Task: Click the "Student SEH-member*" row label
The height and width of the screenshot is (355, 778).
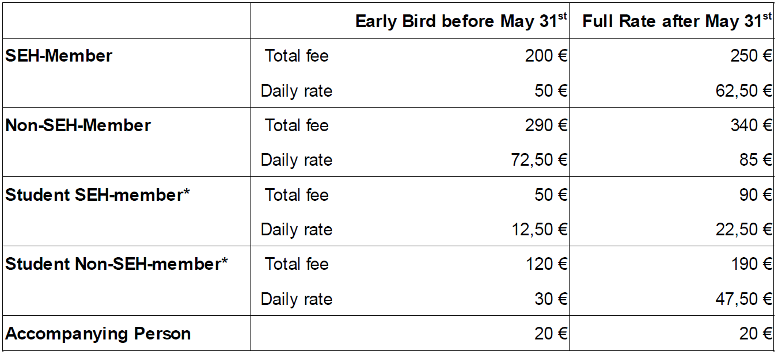Action: tap(97, 195)
